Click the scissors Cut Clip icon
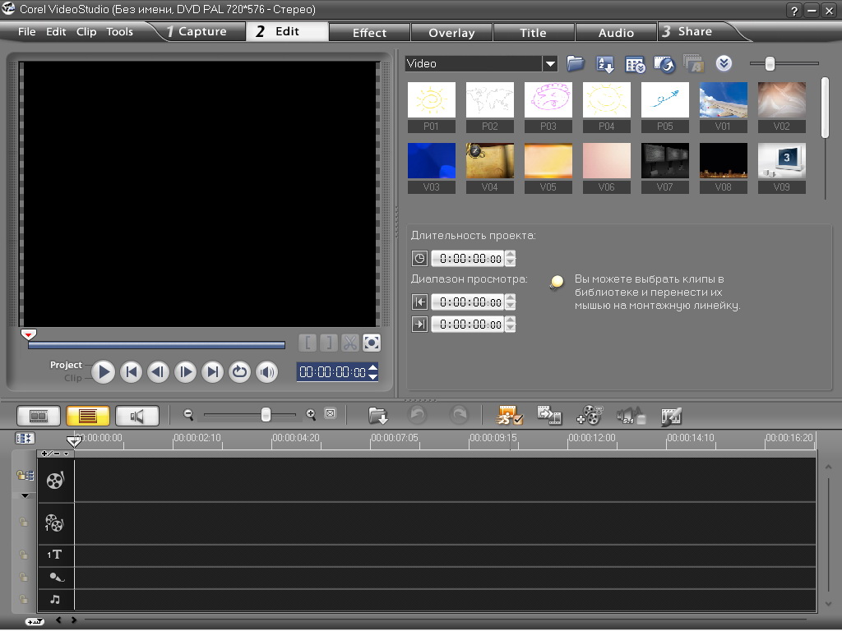This screenshot has width=842, height=631. 349,343
